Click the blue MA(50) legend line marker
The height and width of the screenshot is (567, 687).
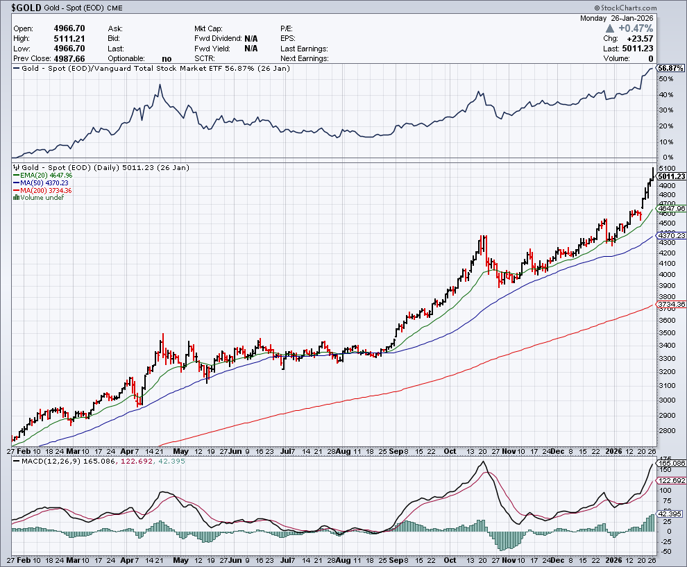pos(16,183)
